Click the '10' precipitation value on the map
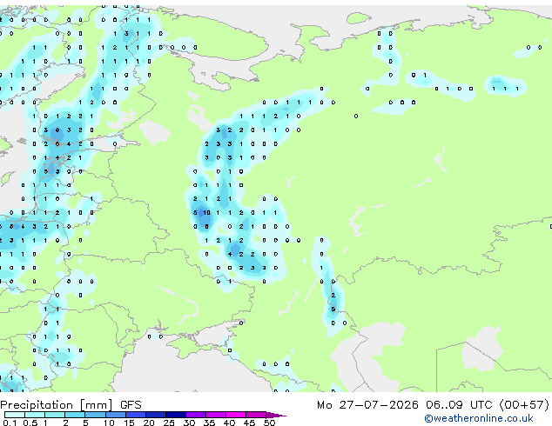Viewport: 552px width, 426px height. tap(206, 213)
